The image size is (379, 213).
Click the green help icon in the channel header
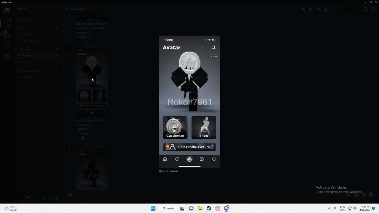click(x=373, y=9)
